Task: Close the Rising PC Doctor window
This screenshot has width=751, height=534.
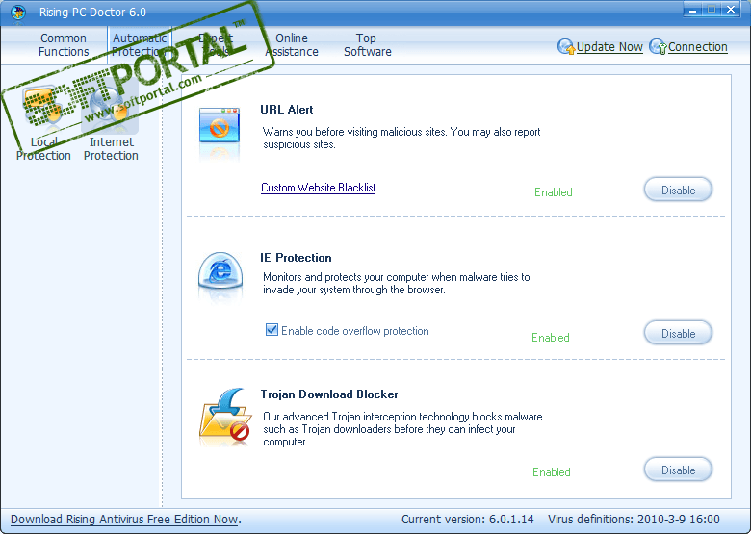Action: [x=731, y=10]
